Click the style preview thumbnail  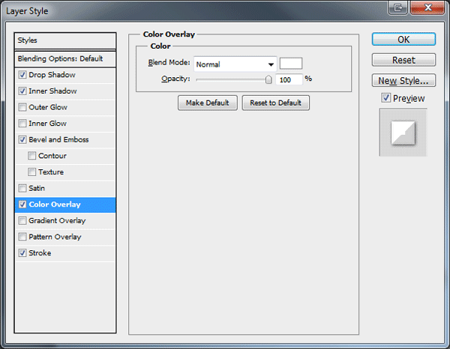click(x=403, y=133)
